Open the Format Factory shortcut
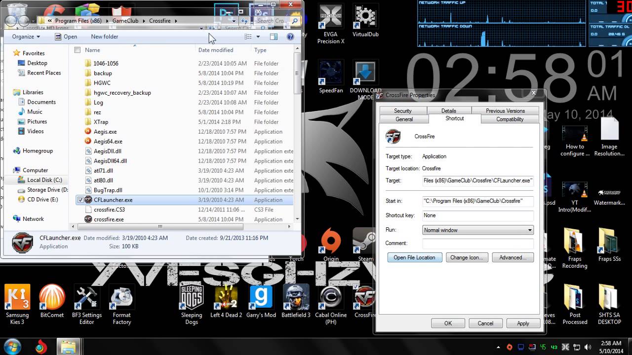 click(121, 304)
